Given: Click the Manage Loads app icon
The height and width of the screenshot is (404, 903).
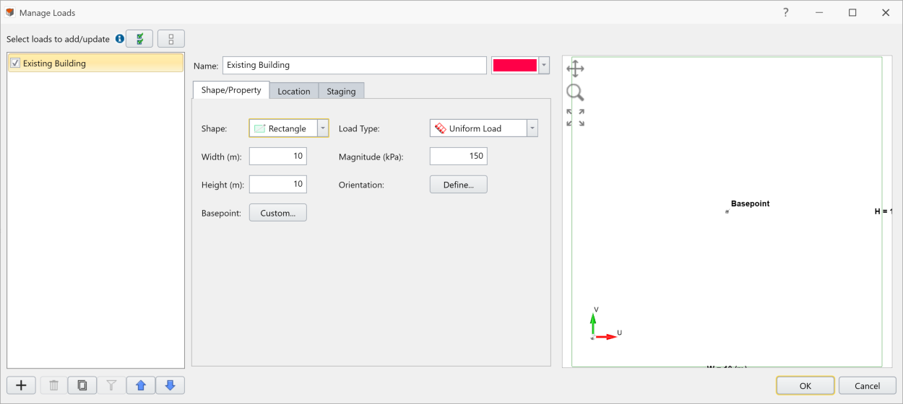Looking at the screenshot, I should (x=10, y=12).
